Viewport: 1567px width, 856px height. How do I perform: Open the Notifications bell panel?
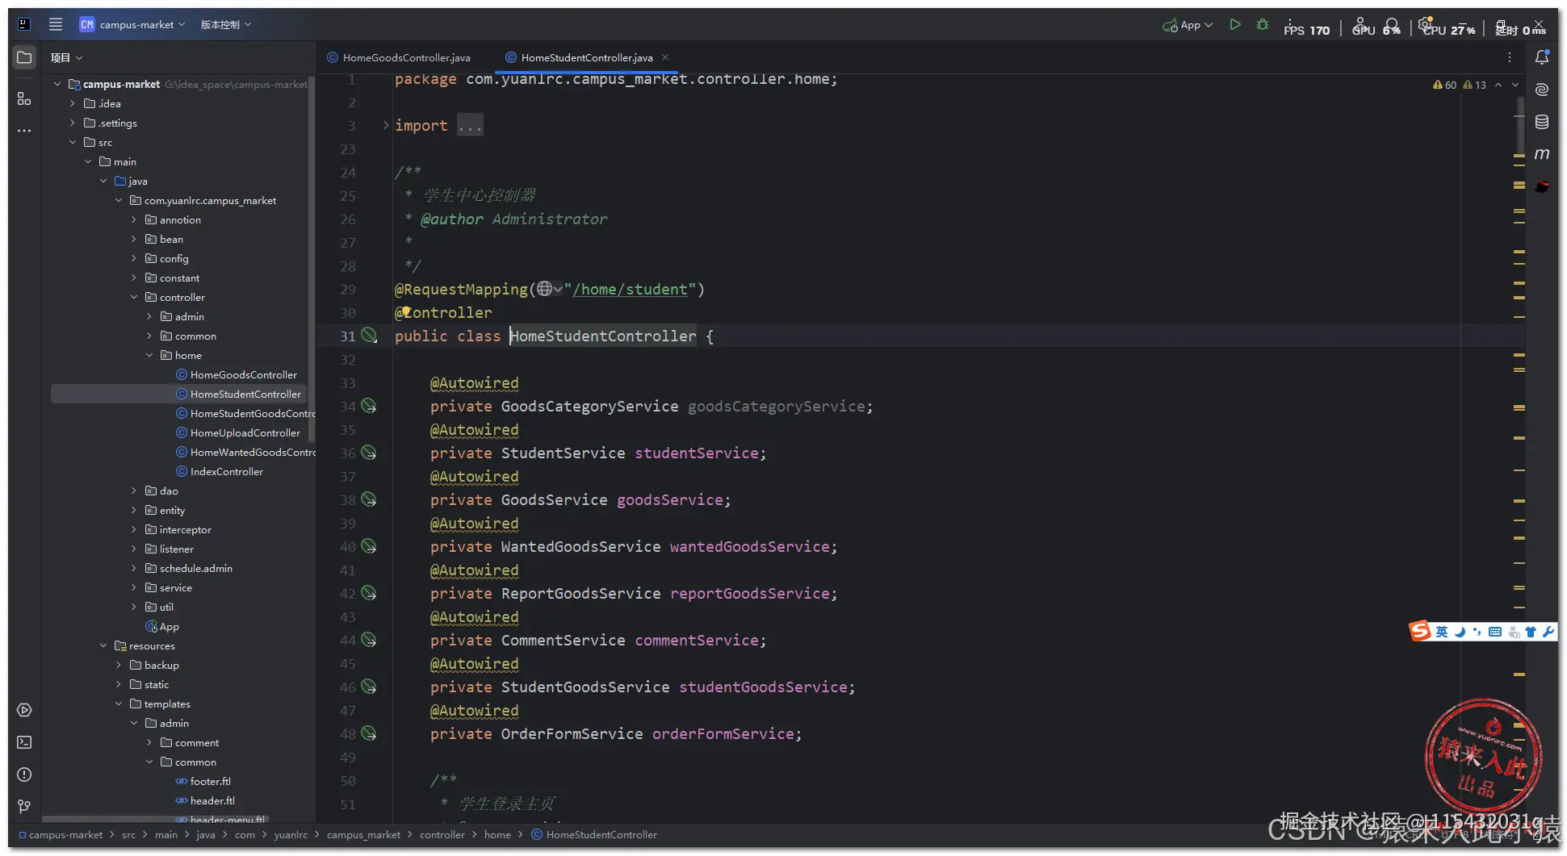click(x=1542, y=57)
